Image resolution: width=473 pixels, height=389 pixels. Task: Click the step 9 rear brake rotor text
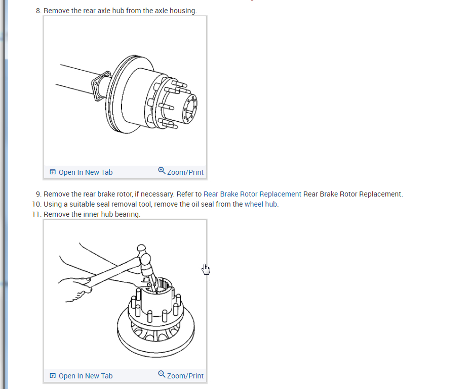[223, 194]
